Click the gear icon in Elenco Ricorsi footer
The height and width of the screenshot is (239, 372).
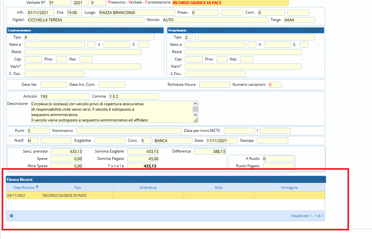pyautogui.click(x=11, y=216)
